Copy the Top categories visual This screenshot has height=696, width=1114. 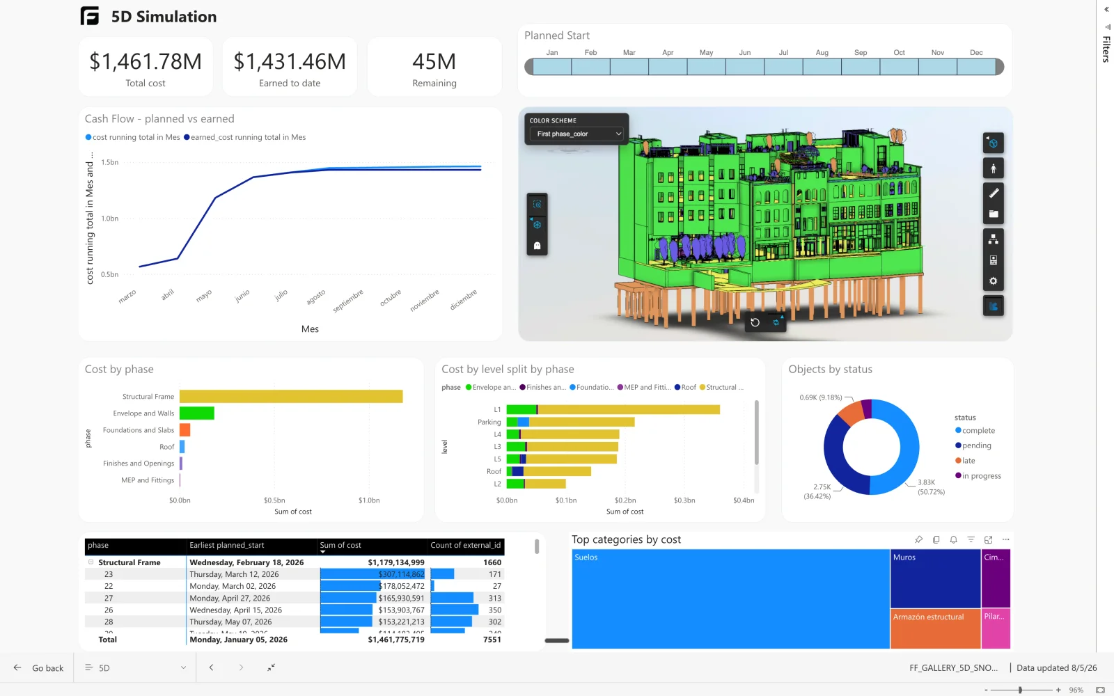coord(936,539)
